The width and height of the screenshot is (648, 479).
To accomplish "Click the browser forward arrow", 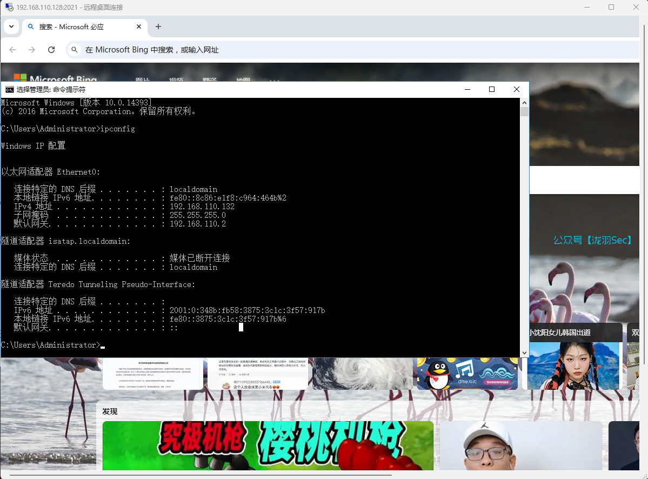I will pos(32,50).
